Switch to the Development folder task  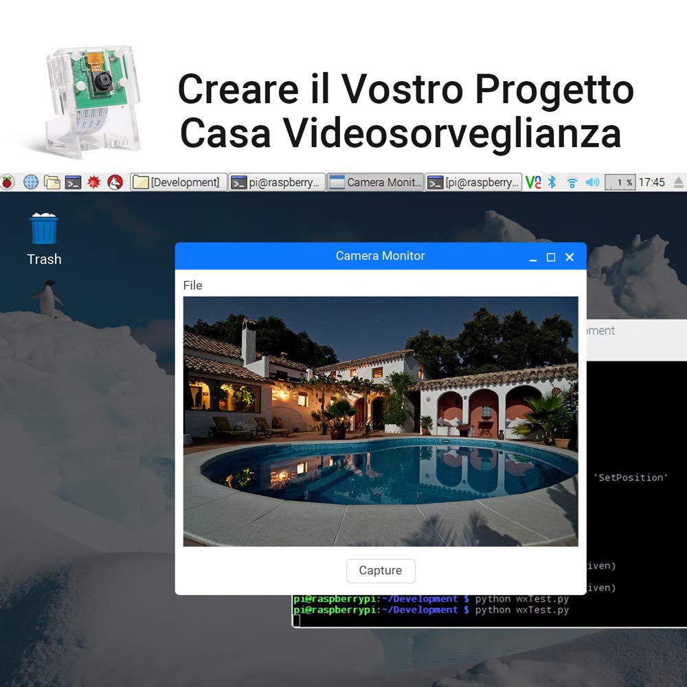179,182
